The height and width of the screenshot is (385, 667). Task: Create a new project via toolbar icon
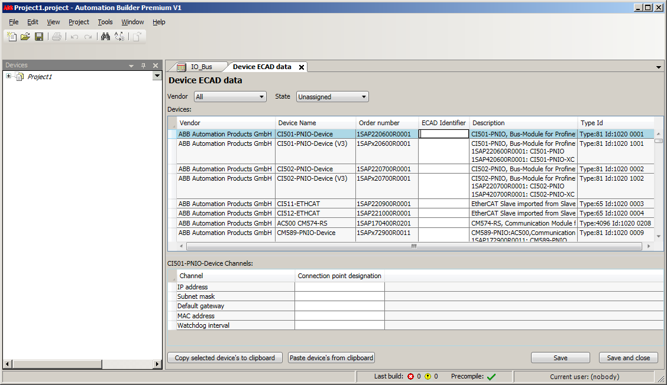point(11,37)
